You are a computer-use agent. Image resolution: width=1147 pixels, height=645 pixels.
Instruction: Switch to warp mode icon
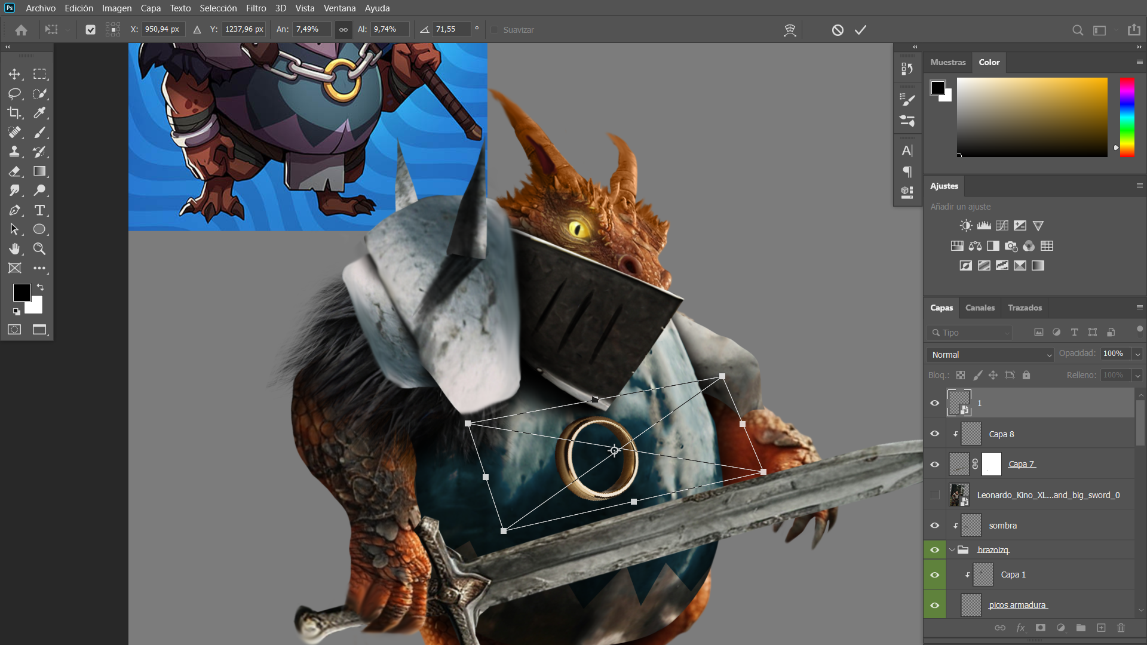790,30
